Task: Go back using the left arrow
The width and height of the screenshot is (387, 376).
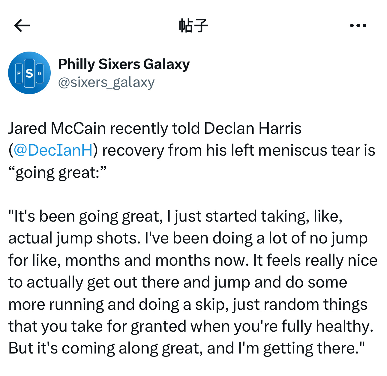Action: pos(22,25)
